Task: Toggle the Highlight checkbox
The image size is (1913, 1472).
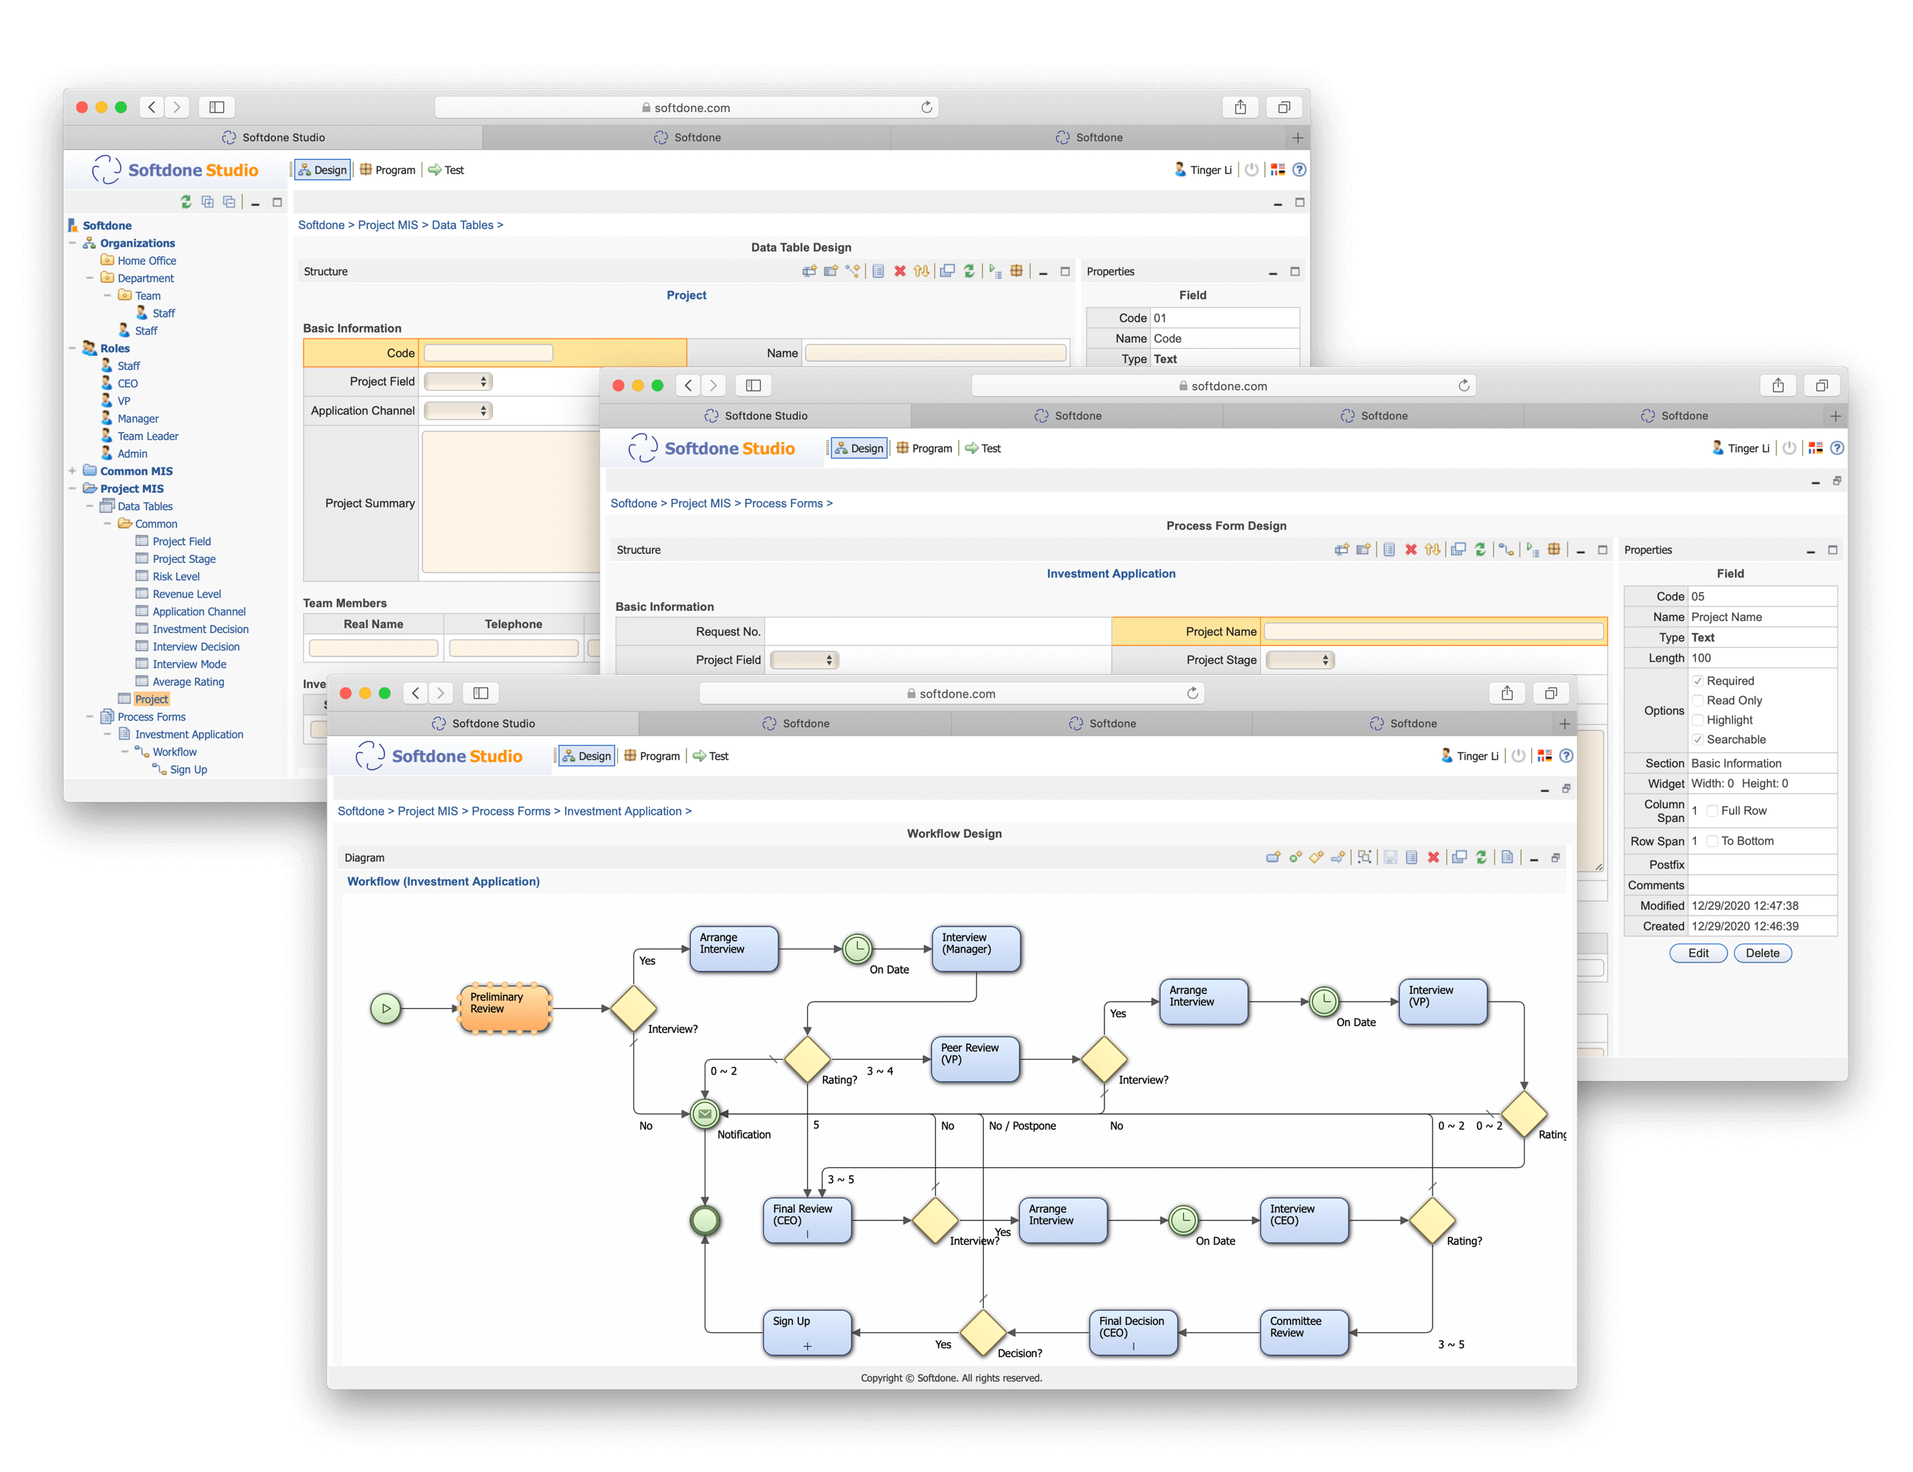Action: coord(1697,721)
